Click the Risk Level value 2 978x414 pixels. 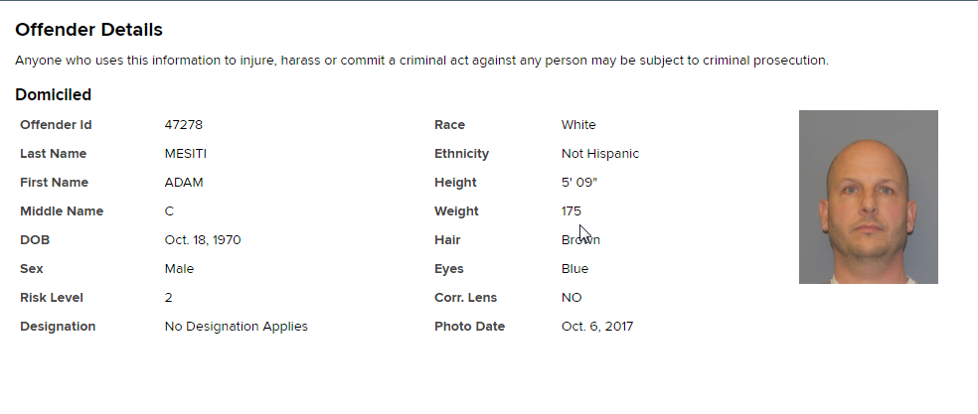click(168, 298)
